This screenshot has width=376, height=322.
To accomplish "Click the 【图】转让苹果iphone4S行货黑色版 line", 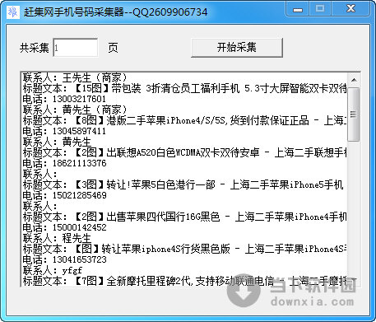I will click(x=184, y=249).
